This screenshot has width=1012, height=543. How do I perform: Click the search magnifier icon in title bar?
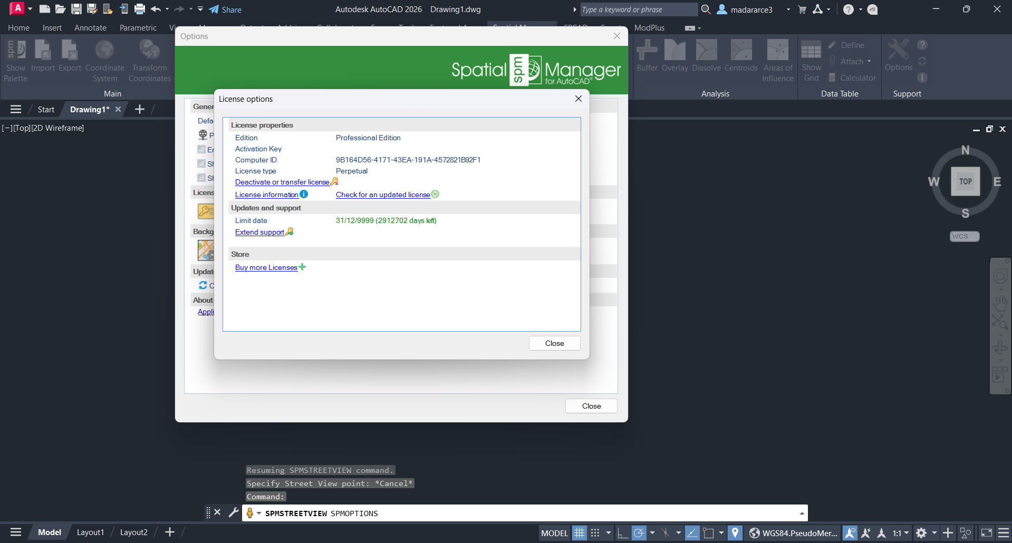click(x=706, y=9)
